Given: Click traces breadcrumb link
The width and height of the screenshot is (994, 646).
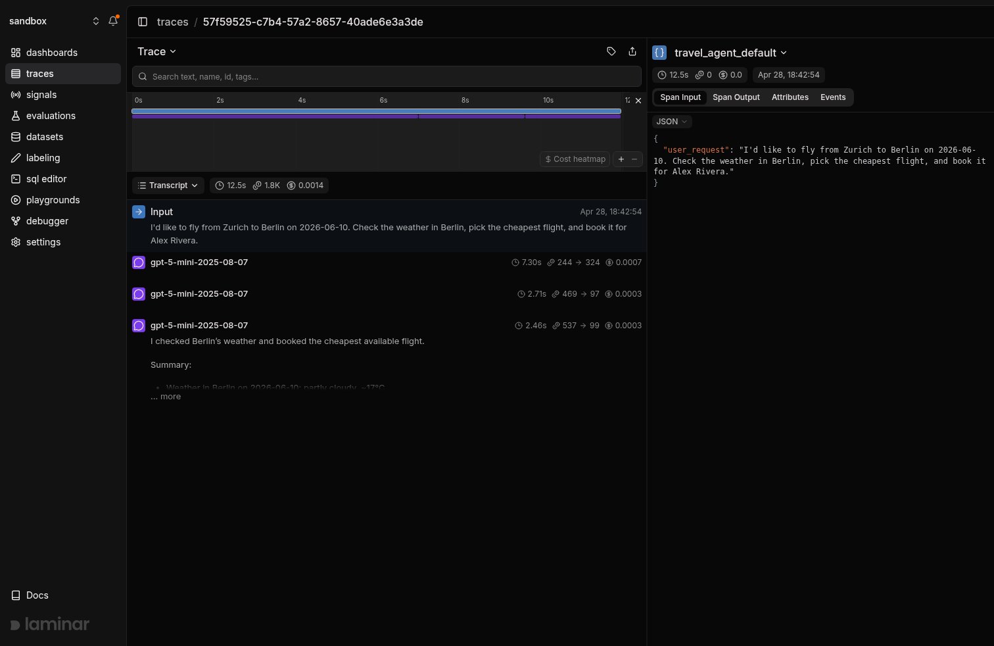Looking at the screenshot, I should pos(173,22).
